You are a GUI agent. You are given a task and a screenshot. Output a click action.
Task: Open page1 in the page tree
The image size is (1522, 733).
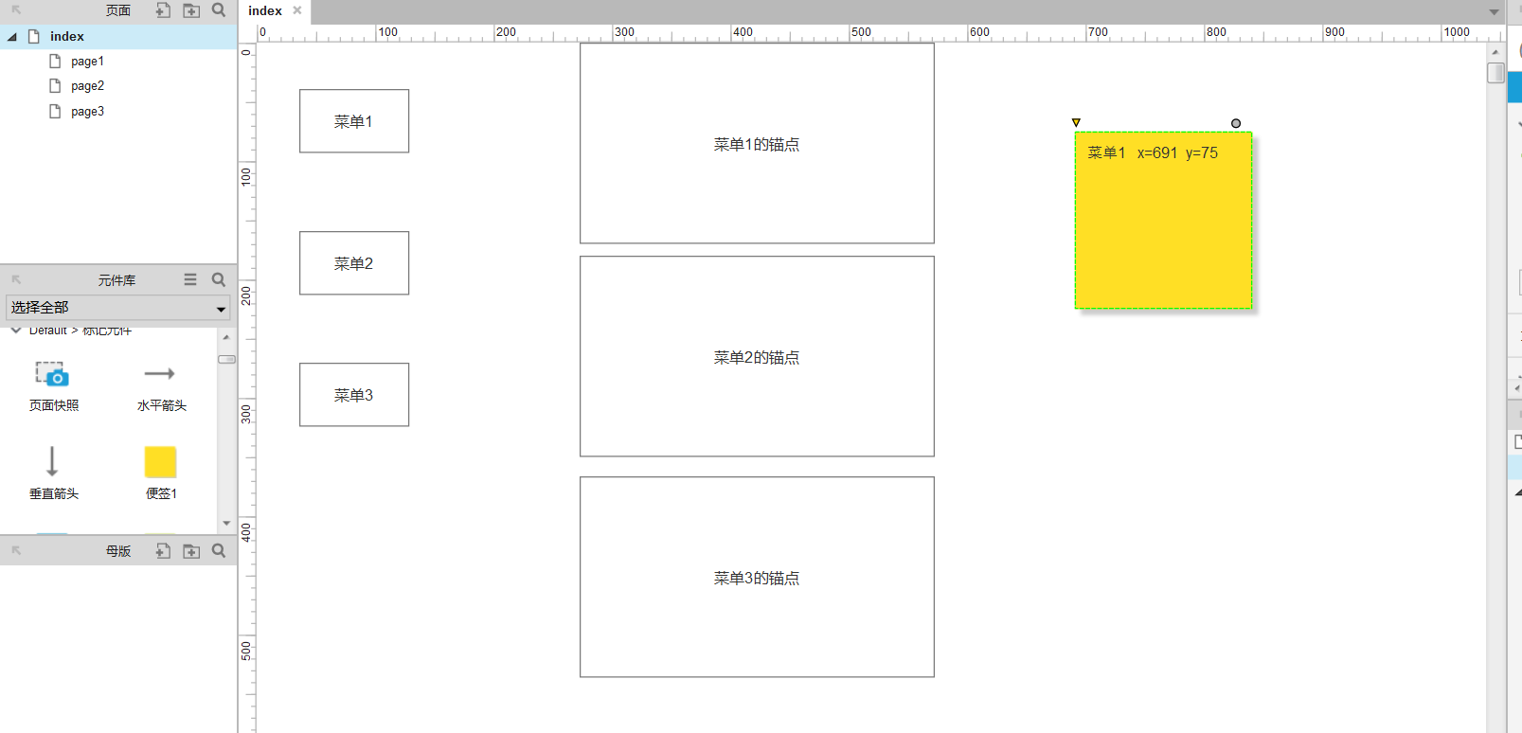click(x=87, y=61)
